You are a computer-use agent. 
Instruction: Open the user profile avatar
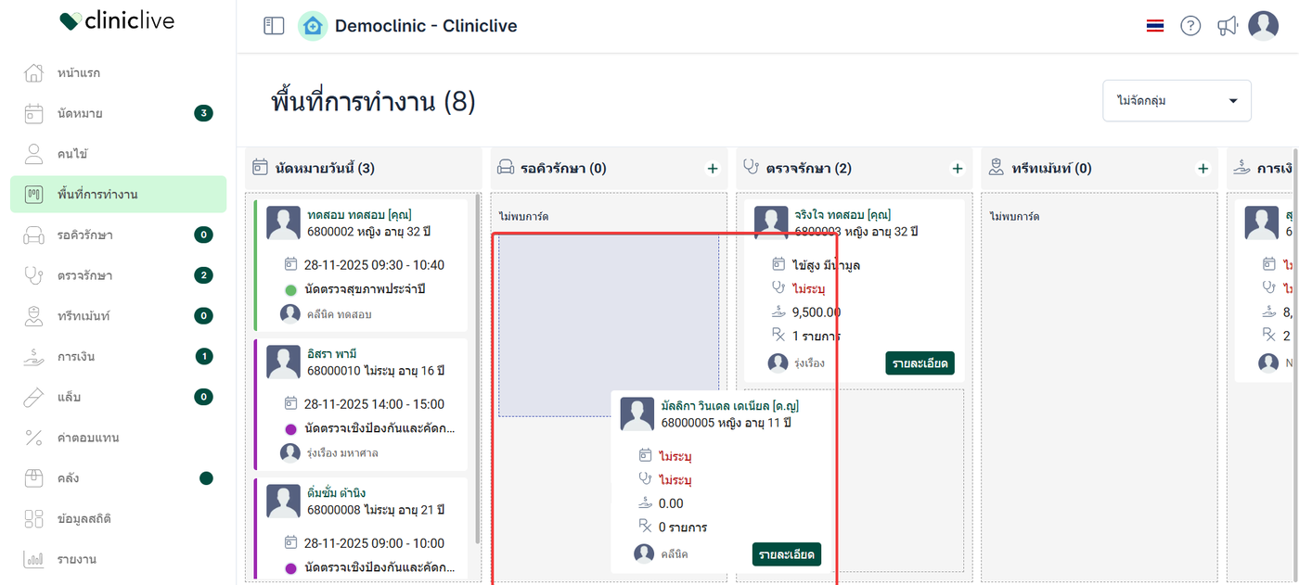1263,26
